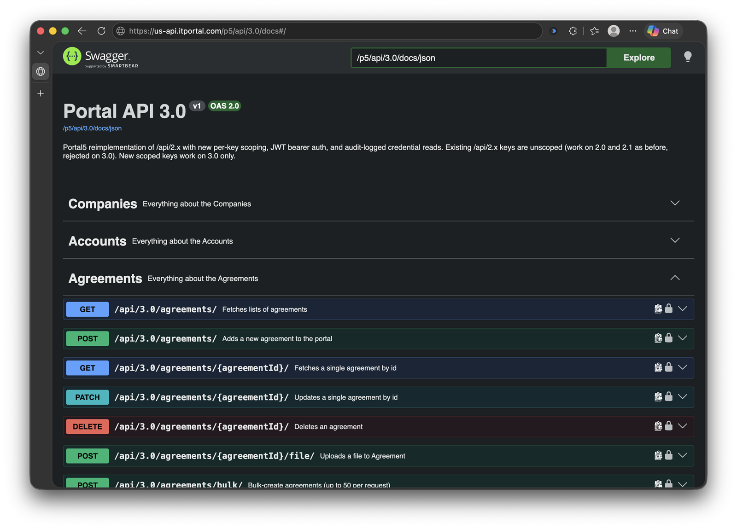Open the user profile avatar

click(x=614, y=31)
